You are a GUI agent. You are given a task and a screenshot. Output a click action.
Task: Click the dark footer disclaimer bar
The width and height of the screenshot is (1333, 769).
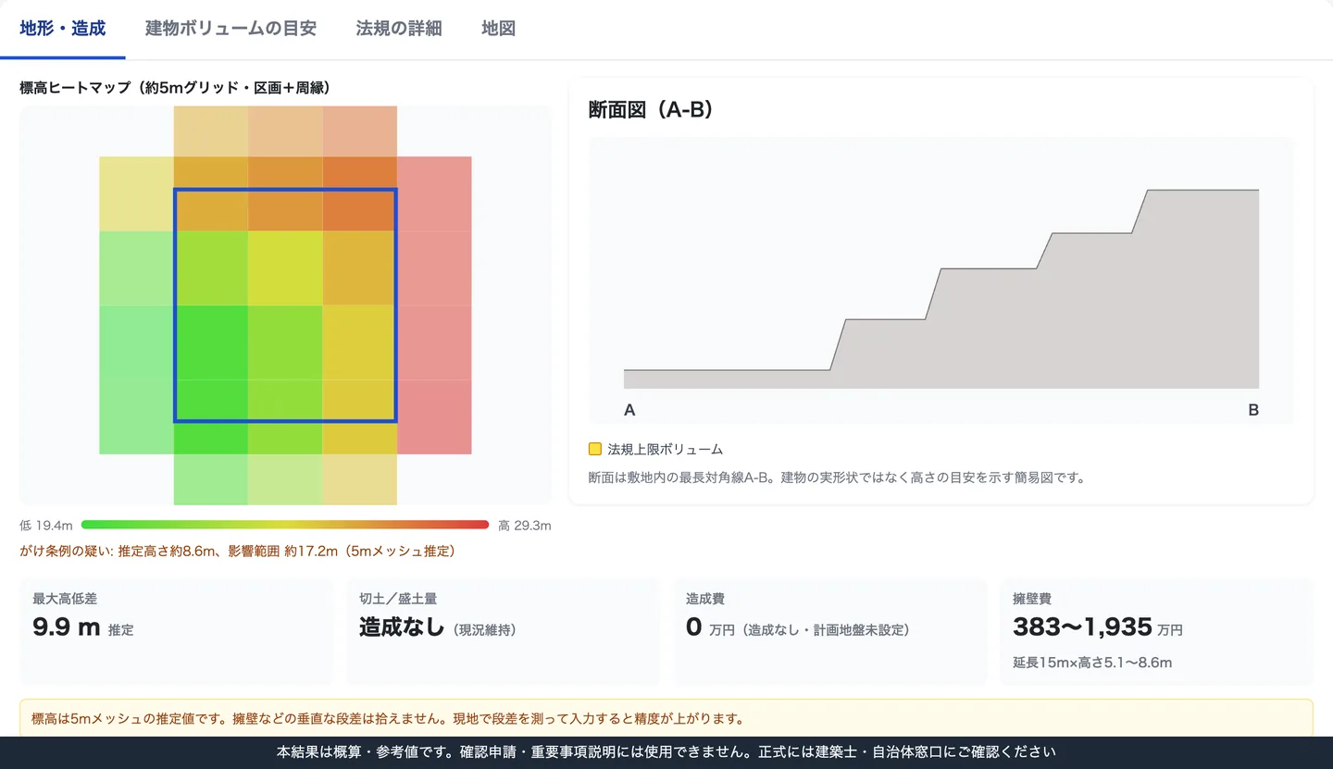666,752
